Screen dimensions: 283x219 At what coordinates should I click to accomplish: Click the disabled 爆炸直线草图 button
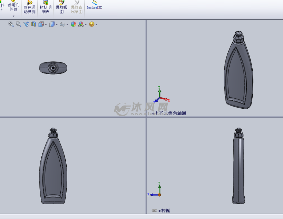(x=76, y=8)
